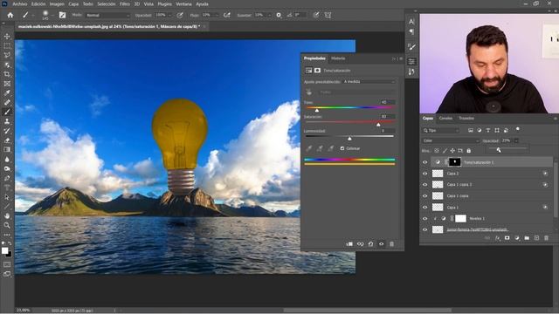Add layer style fx in Capas

click(x=497, y=238)
